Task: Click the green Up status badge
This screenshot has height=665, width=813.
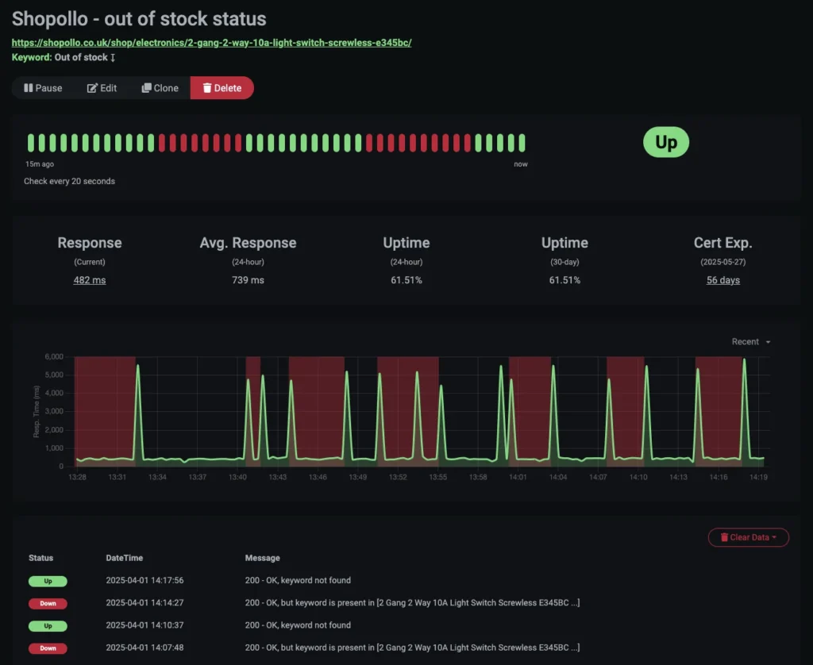Action: coord(665,142)
